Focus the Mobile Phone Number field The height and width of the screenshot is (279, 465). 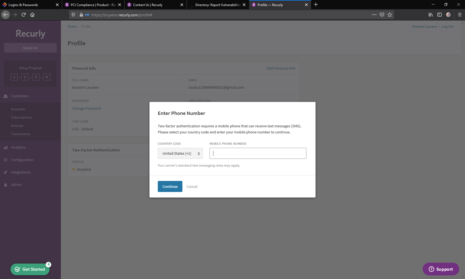click(x=258, y=153)
